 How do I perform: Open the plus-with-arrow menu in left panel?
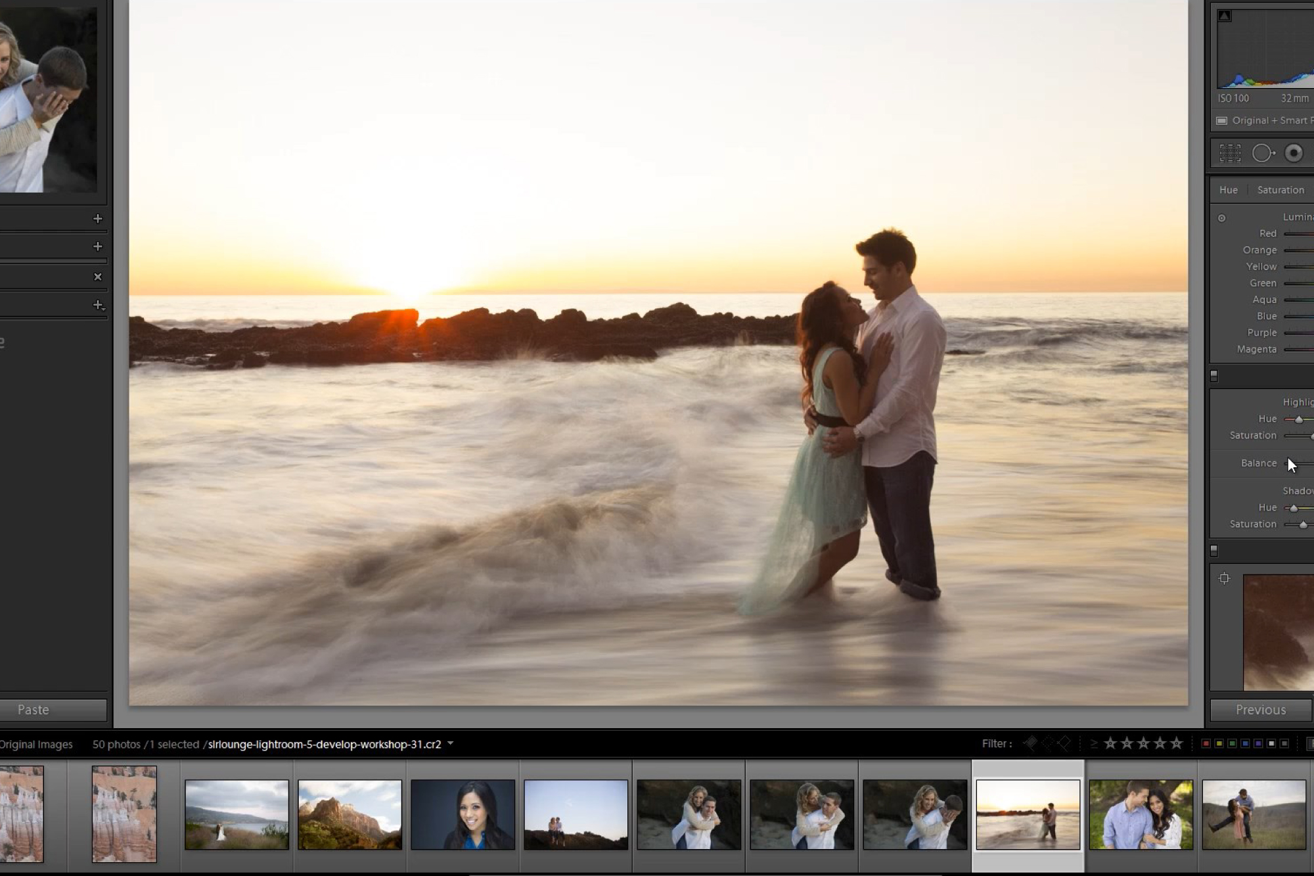pos(99,305)
